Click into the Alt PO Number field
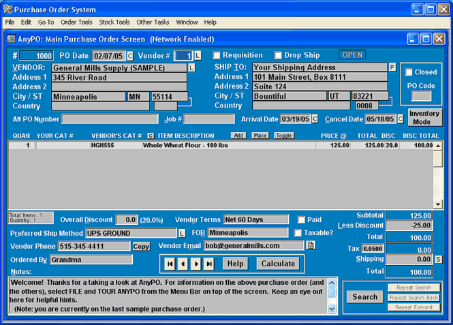453x325 pixels. coord(110,119)
